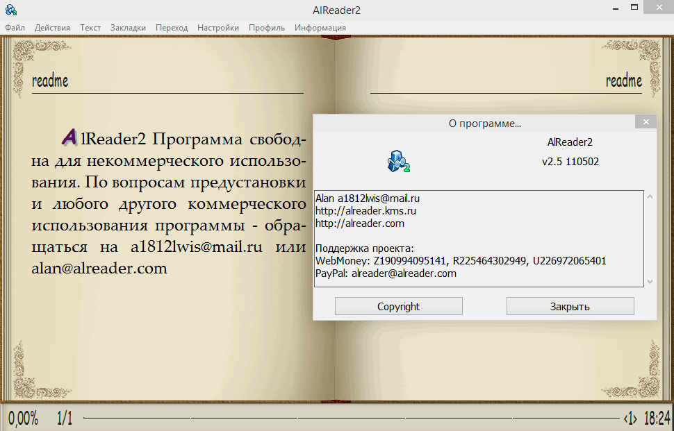Open the Переход menu

(x=172, y=28)
